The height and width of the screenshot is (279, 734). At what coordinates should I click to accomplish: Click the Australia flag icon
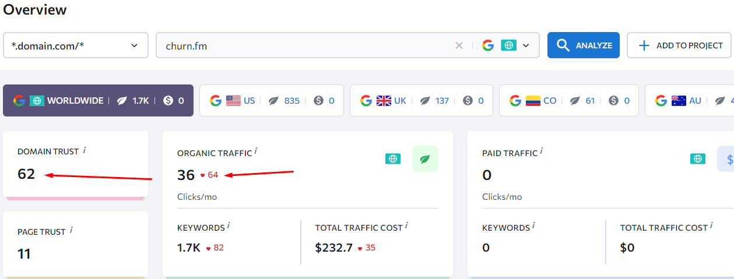[679, 101]
